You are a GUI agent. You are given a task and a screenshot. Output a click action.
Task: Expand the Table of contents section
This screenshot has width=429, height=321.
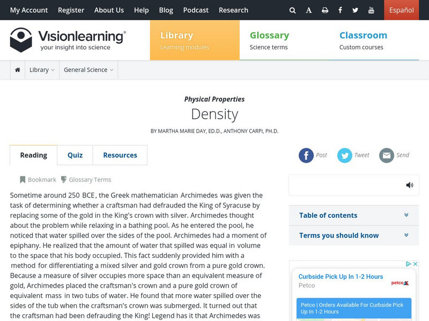(x=354, y=215)
